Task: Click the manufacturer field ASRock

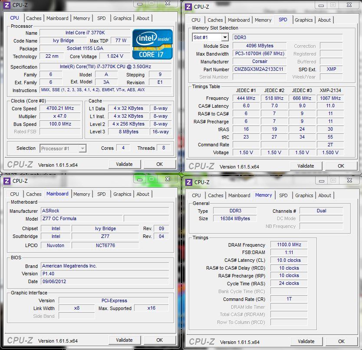Action: pos(105,211)
